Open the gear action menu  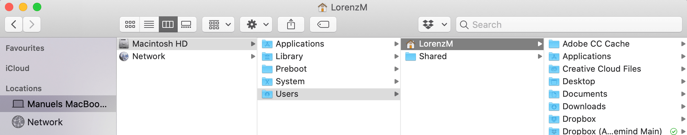click(256, 24)
